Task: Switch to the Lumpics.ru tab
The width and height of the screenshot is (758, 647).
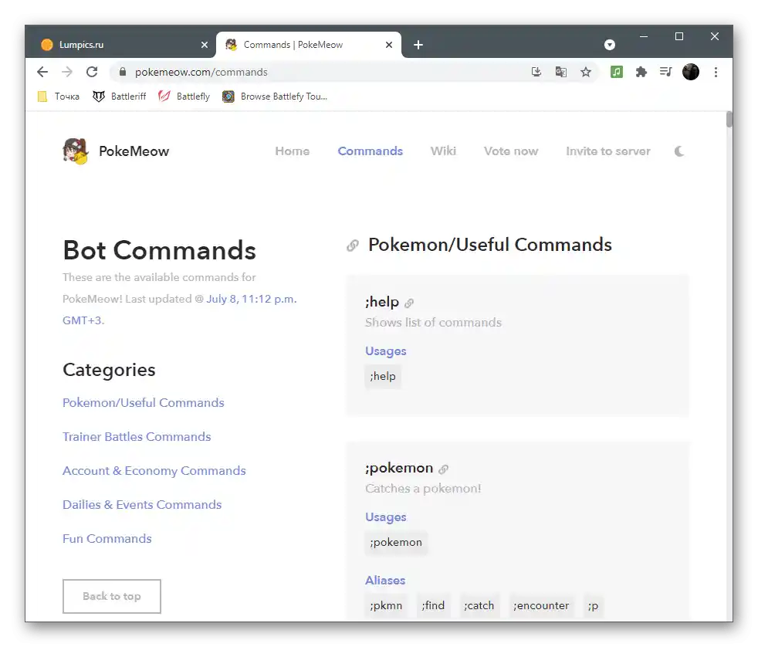Action: coord(121,45)
